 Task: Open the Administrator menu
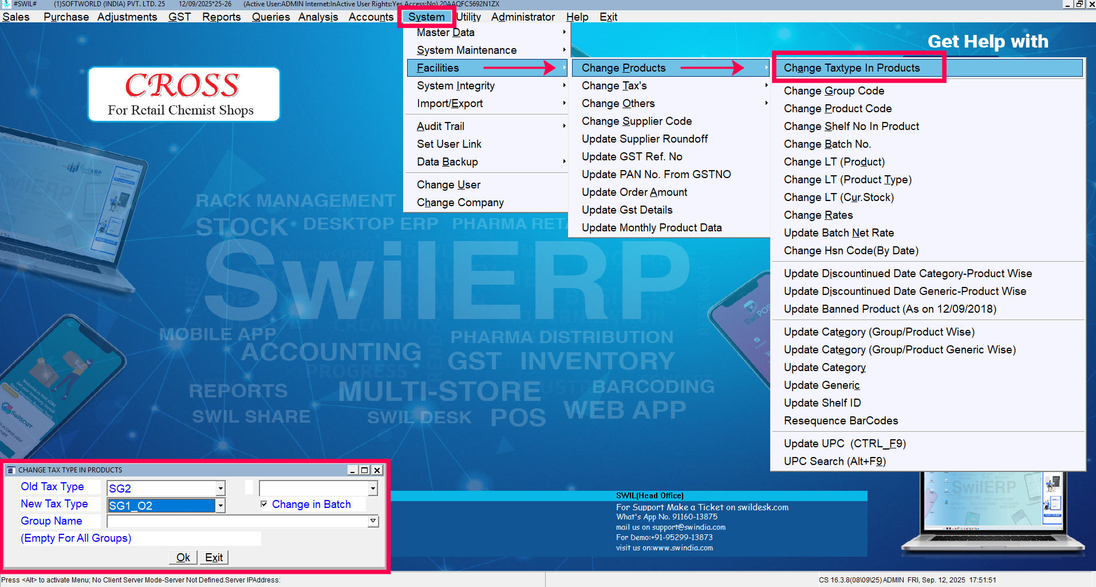point(523,17)
